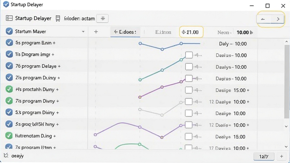This screenshot has height=163, width=290.
Task: Maximize the Startup Delayer window
Action: 268,6
